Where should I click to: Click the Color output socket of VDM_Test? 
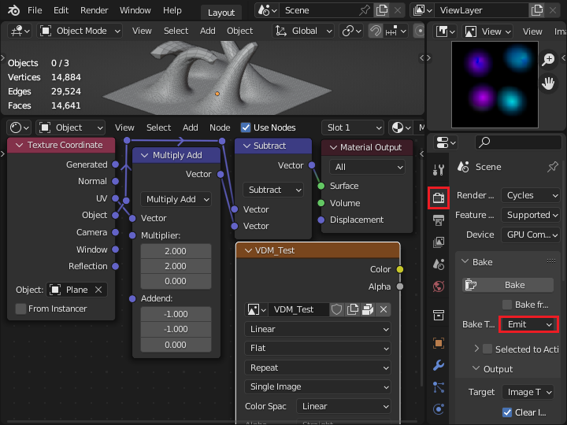click(x=399, y=269)
